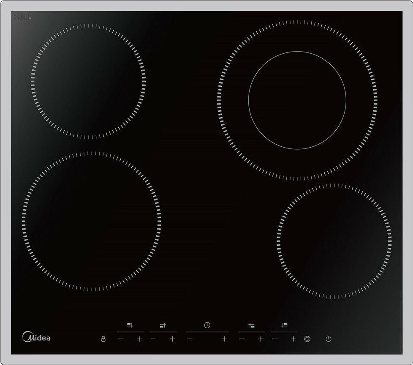Decrease heat for the rear-left zone
413x365 pixels.
point(121,339)
